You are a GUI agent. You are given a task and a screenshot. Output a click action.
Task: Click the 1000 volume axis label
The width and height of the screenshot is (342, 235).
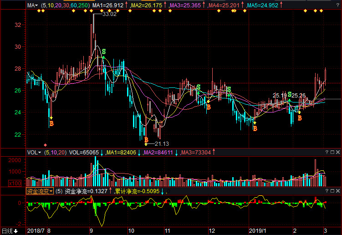15,172
